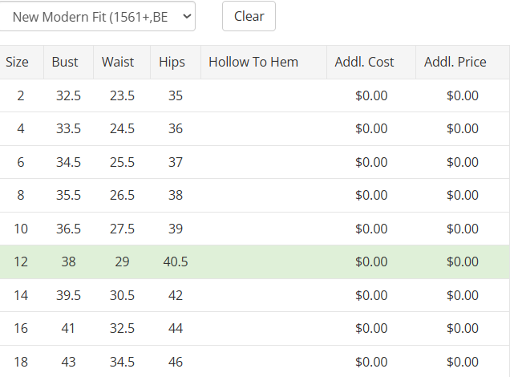Select the size 6 row
This screenshot has width=514, height=377.
tap(21, 162)
